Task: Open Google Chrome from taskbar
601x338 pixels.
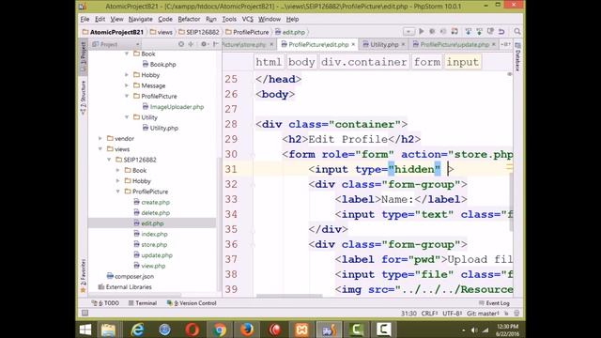Action: click(219, 330)
